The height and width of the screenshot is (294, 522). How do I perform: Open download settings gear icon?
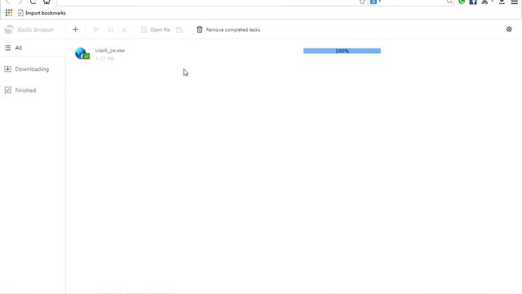[x=509, y=29]
